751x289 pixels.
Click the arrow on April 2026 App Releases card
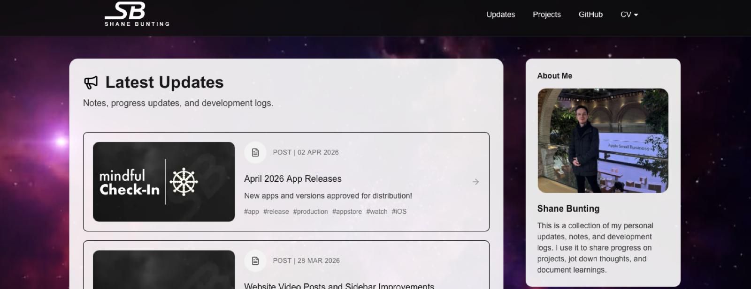(475, 182)
